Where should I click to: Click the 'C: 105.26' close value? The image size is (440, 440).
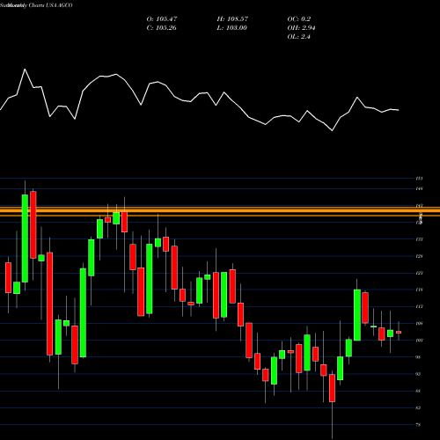[161, 28]
